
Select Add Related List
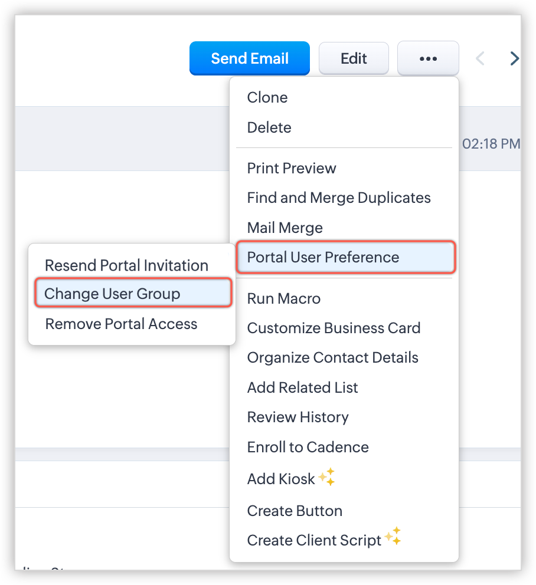pyautogui.click(x=302, y=387)
